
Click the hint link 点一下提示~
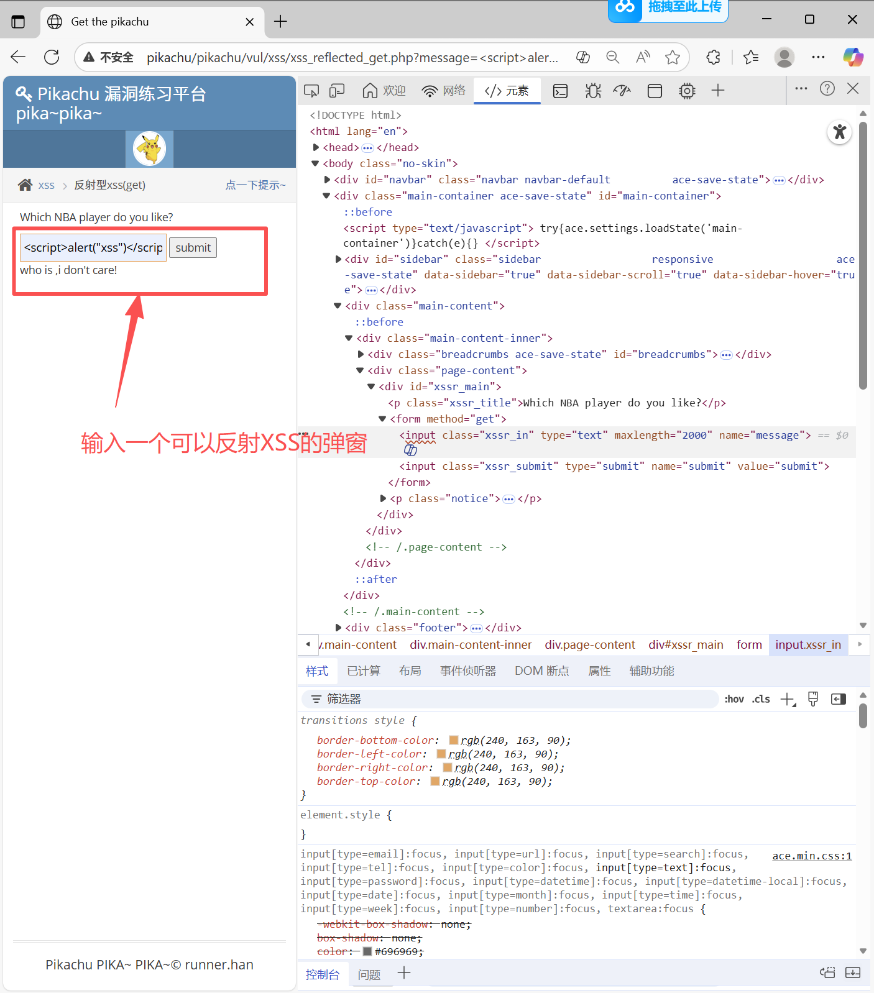[255, 185]
